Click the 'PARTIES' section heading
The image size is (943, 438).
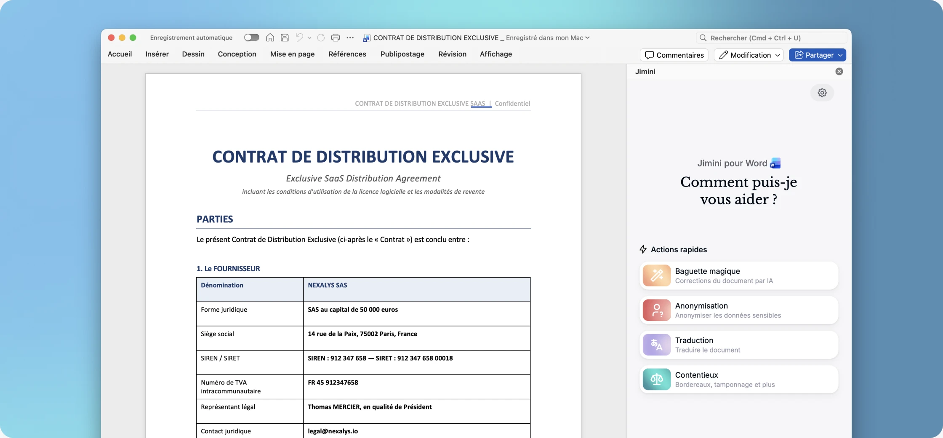click(x=215, y=219)
